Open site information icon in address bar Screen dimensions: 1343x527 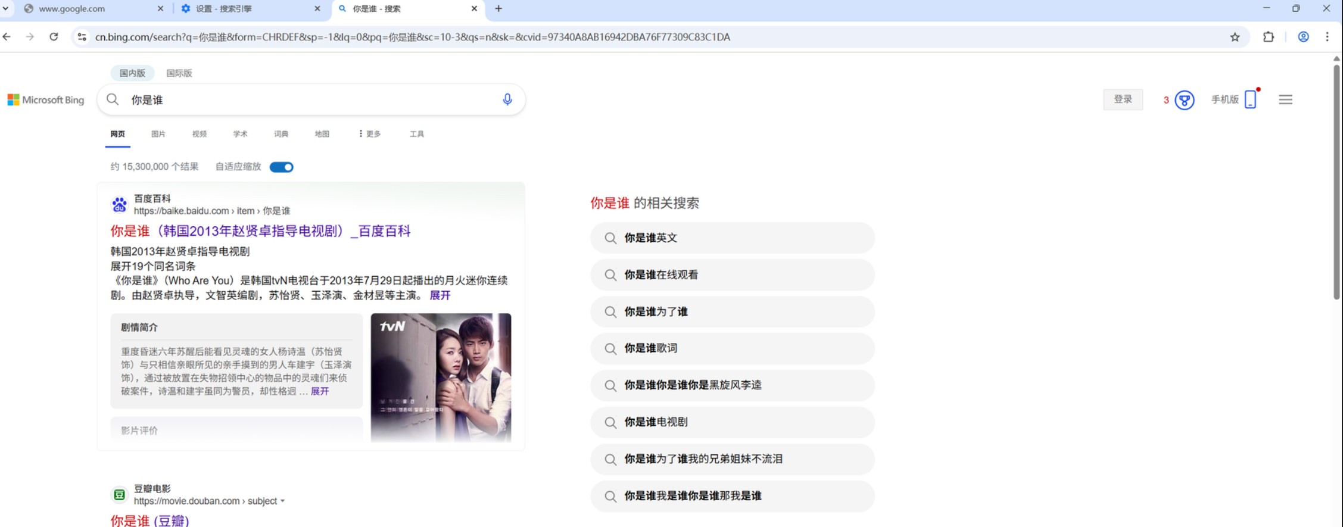[82, 37]
